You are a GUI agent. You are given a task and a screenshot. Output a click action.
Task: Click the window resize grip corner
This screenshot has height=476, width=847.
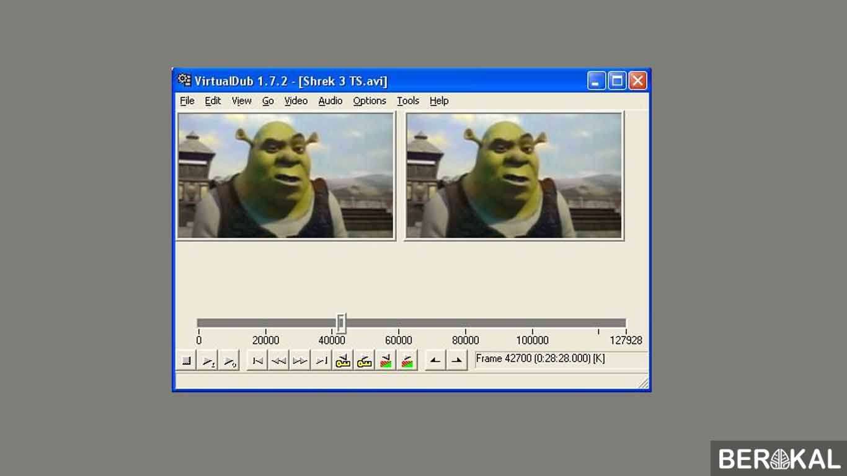pos(643,383)
